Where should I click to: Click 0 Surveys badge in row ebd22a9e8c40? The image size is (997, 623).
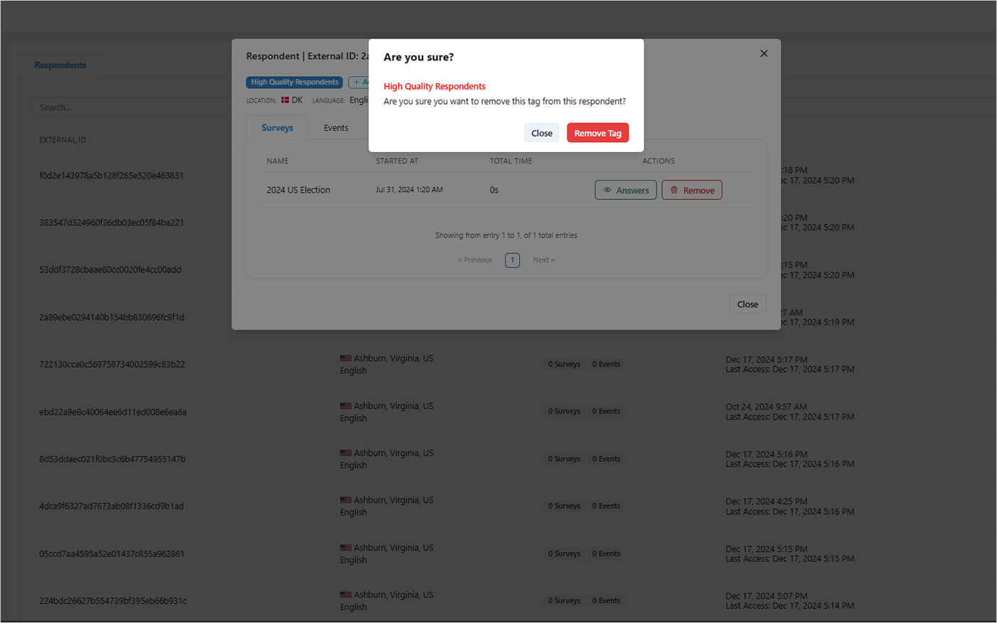[x=564, y=411]
